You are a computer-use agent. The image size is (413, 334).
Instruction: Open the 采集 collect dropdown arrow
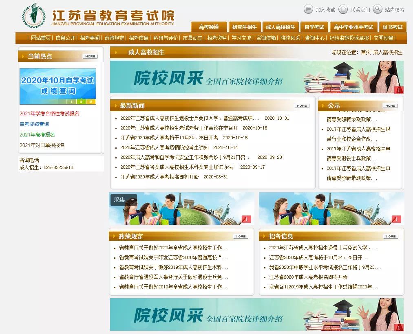[x=132, y=200]
